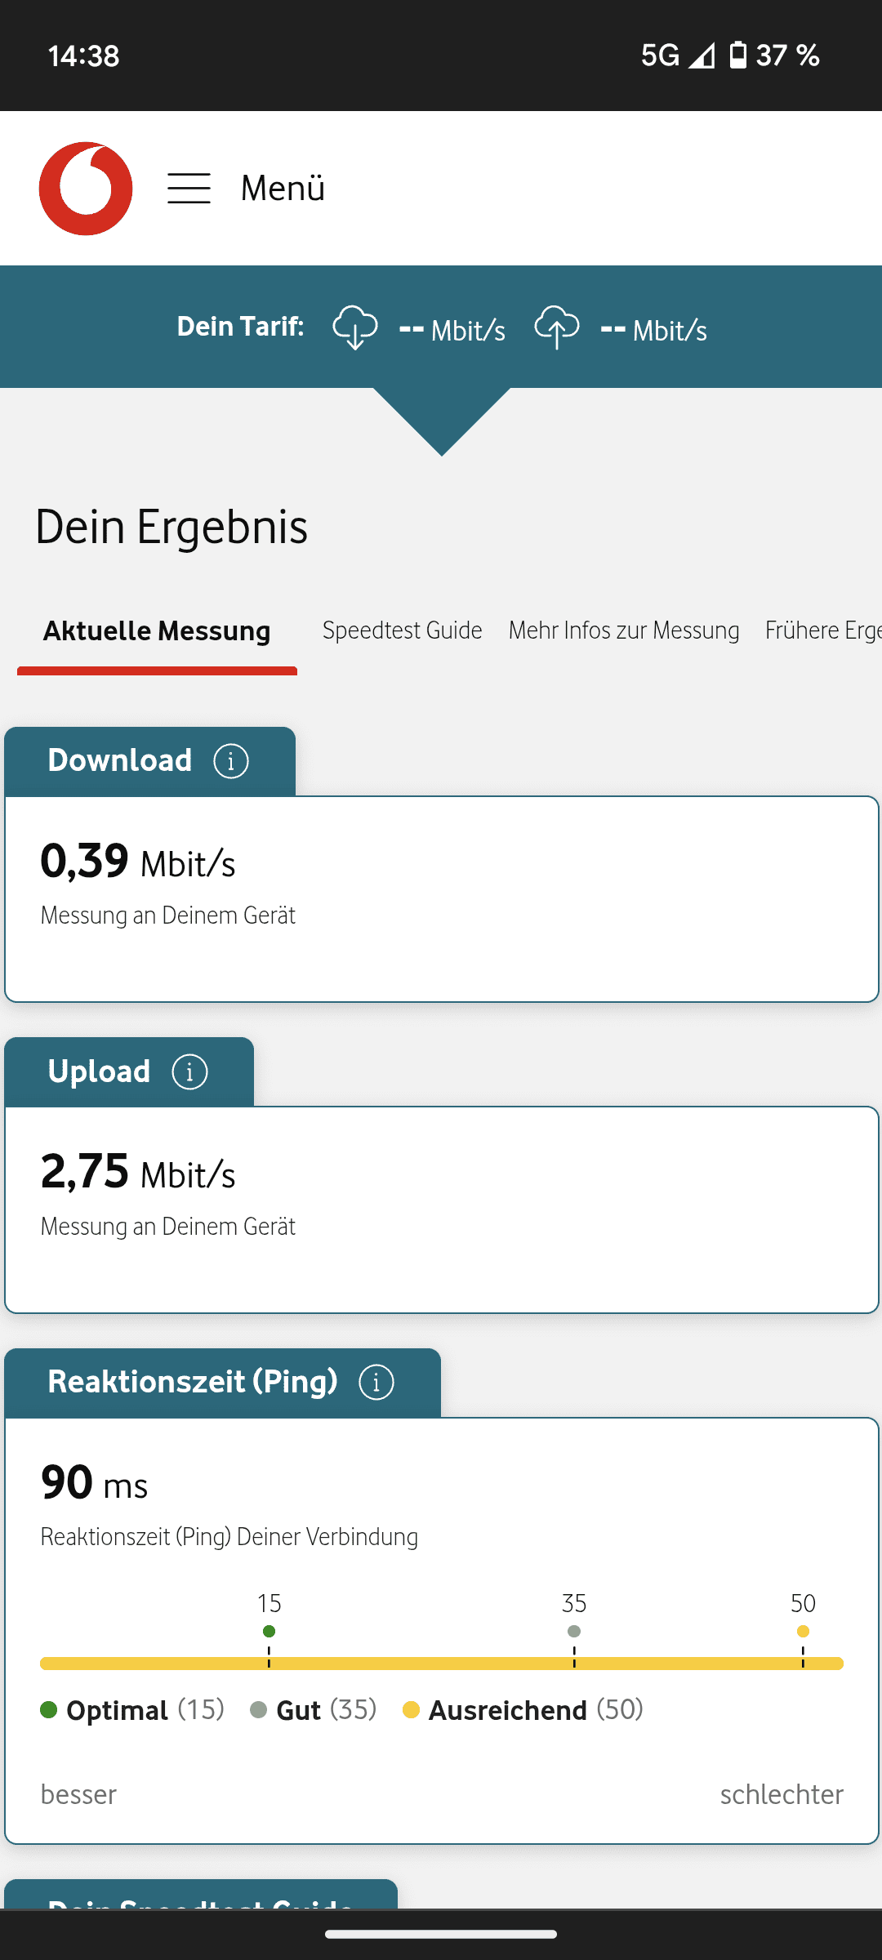The height and width of the screenshot is (1960, 882).
Task: Tap the Download info icon
Action: [x=231, y=761]
